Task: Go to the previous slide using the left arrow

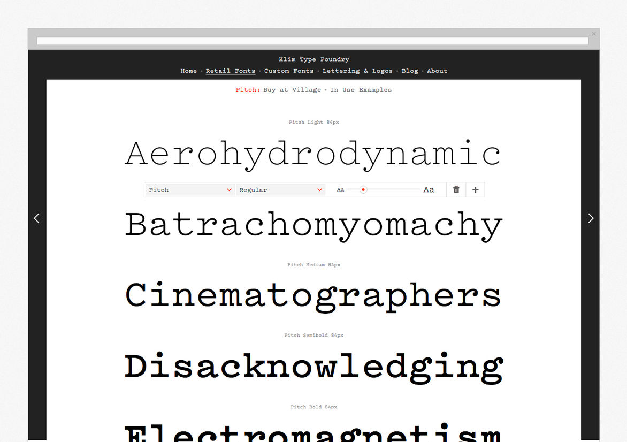Action: (x=36, y=218)
